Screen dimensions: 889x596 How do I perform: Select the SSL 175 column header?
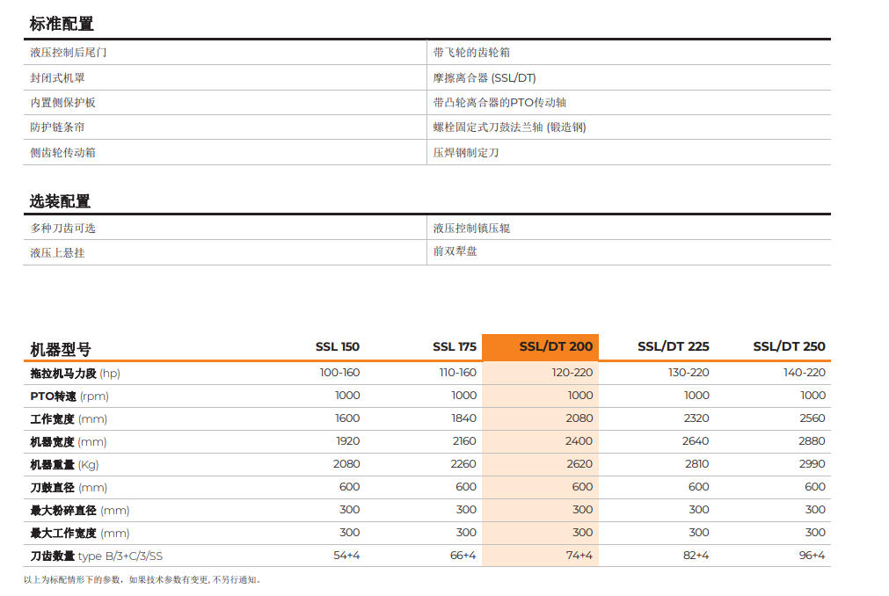point(454,346)
